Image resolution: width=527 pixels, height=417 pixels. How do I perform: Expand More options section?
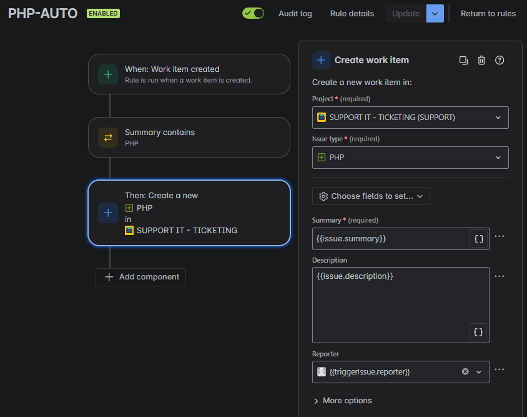342,401
